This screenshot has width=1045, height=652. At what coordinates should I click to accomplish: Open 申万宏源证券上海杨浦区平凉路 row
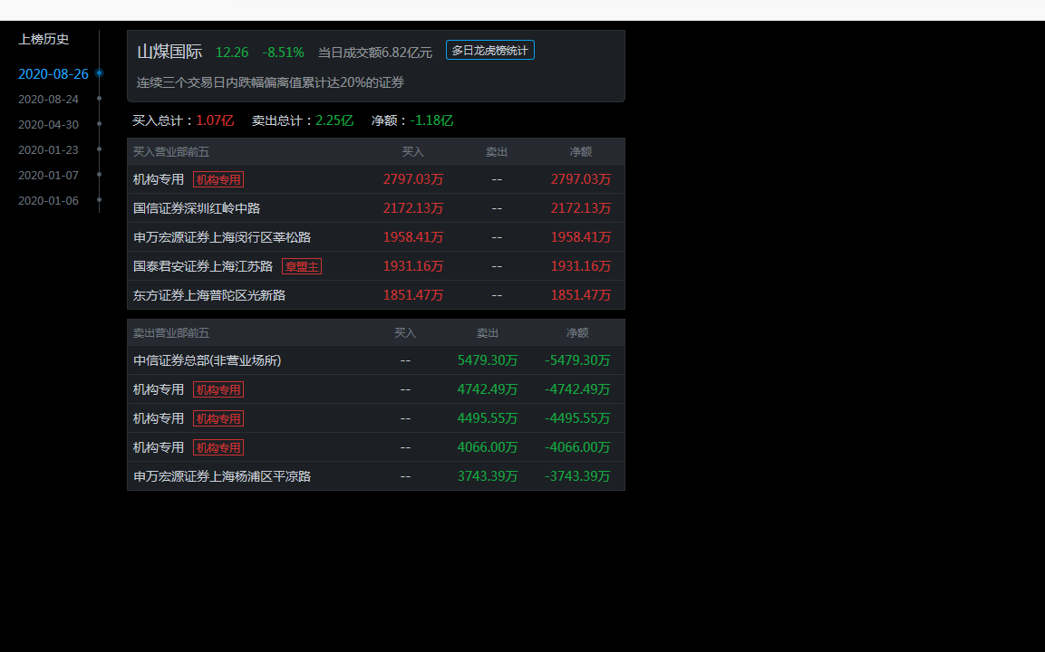(376, 476)
